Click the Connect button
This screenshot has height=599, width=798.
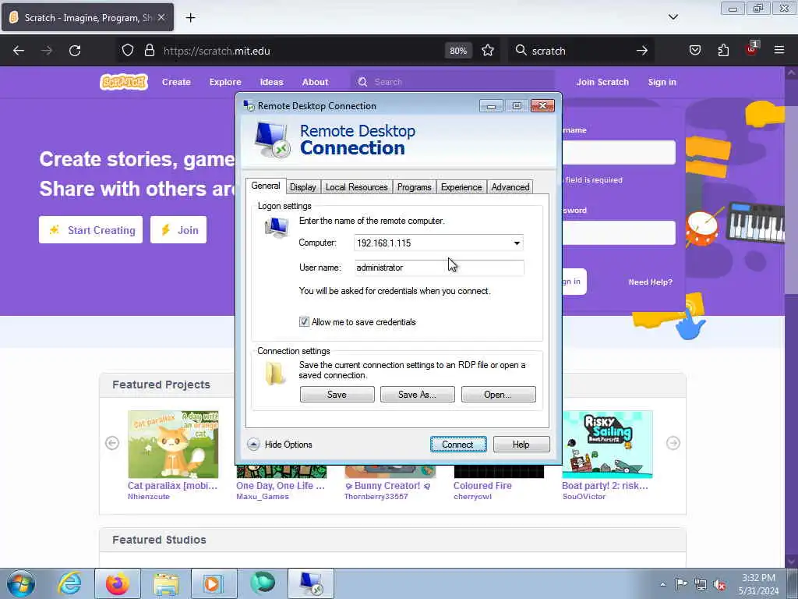458,444
